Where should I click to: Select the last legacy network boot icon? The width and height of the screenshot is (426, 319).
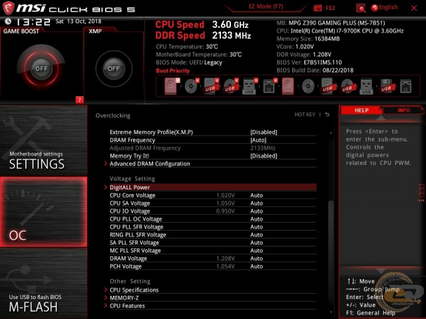(x=405, y=86)
